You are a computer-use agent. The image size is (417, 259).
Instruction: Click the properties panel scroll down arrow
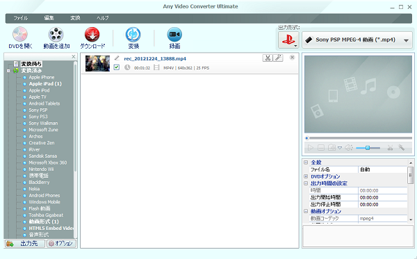tap(411, 219)
